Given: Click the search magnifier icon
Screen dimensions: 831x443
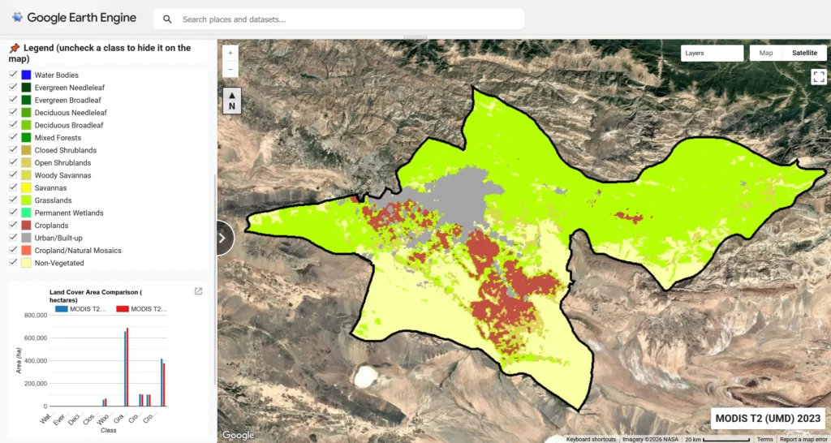Looking at the screenshot, I should 167,19.
